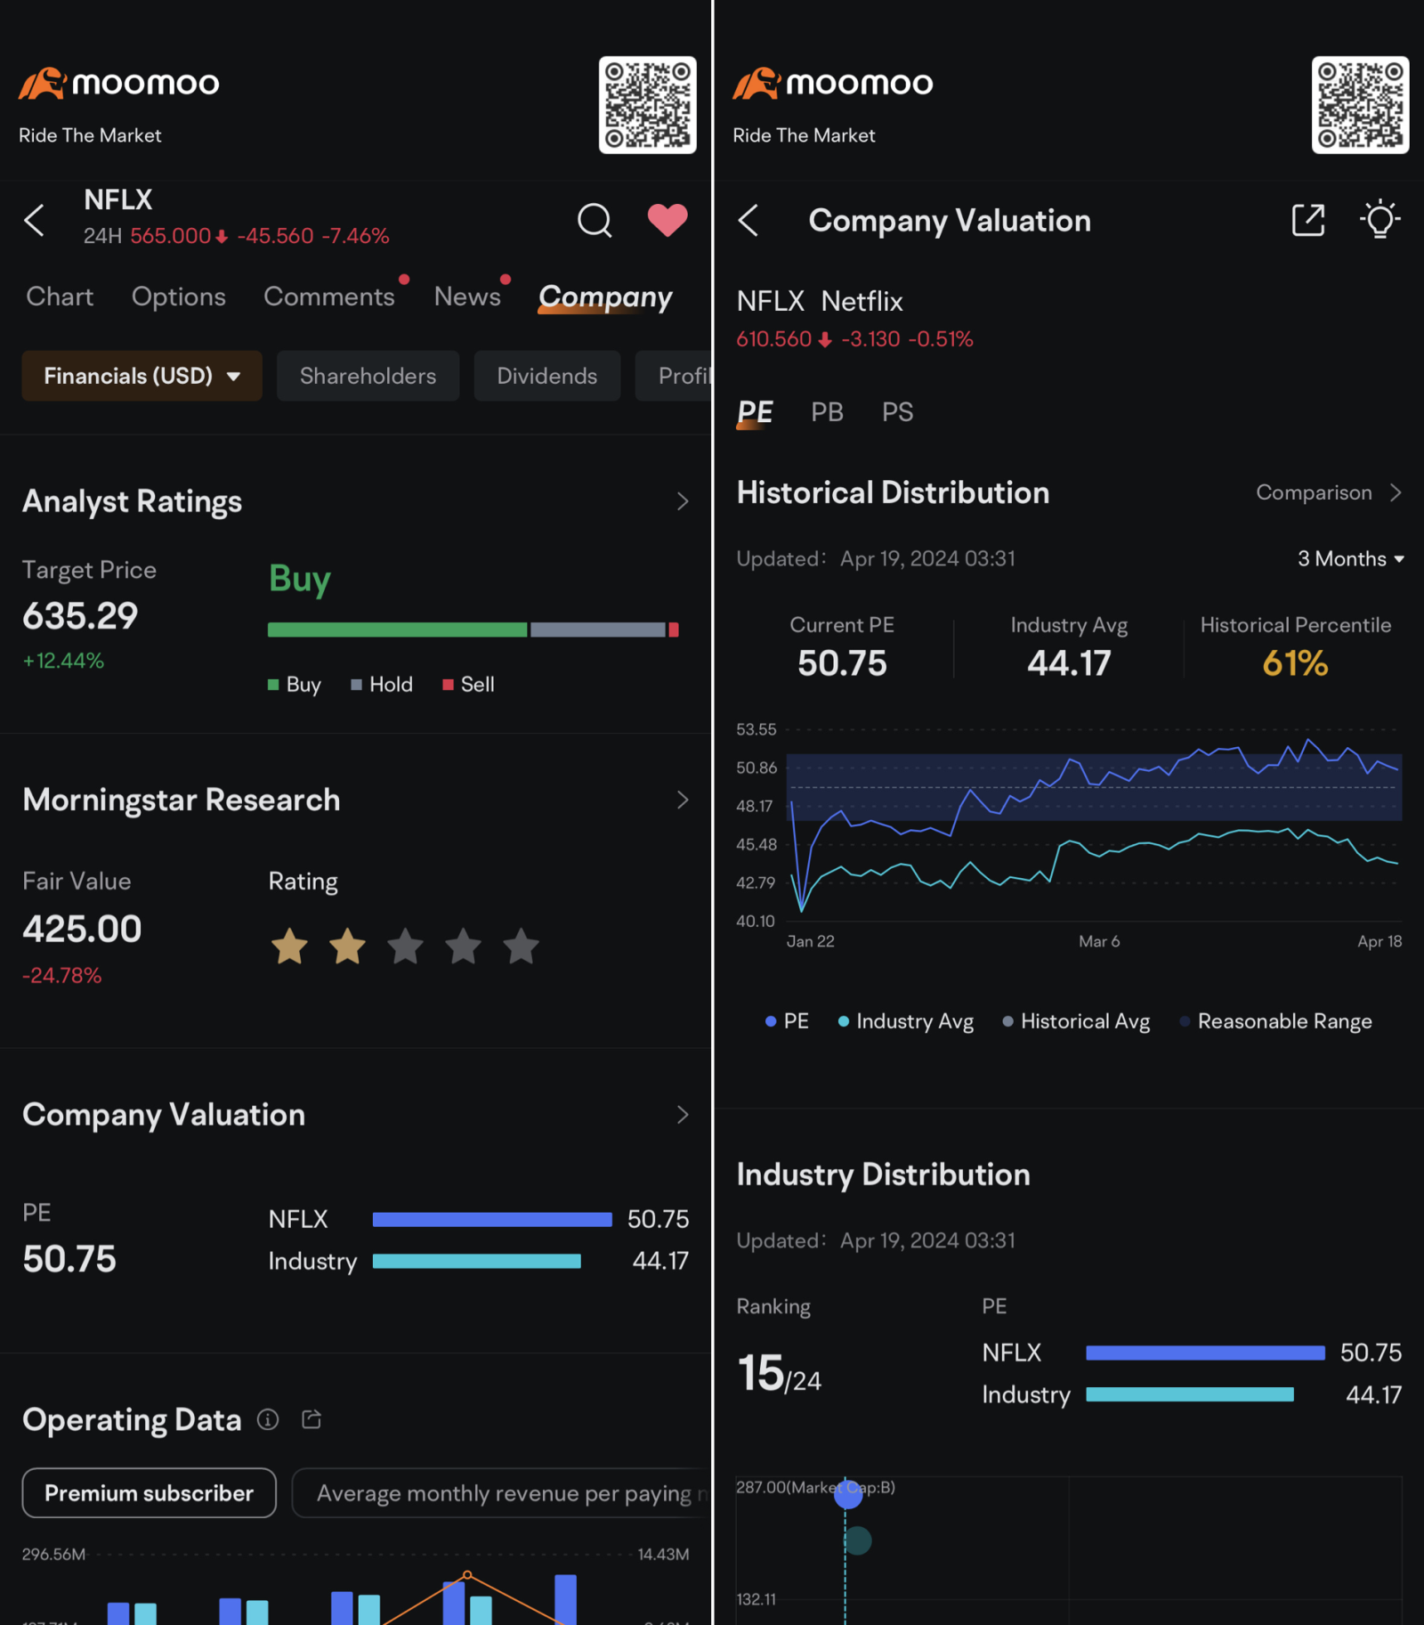
Task: Tap the PE history line chart
Action: pos(1095,825)
